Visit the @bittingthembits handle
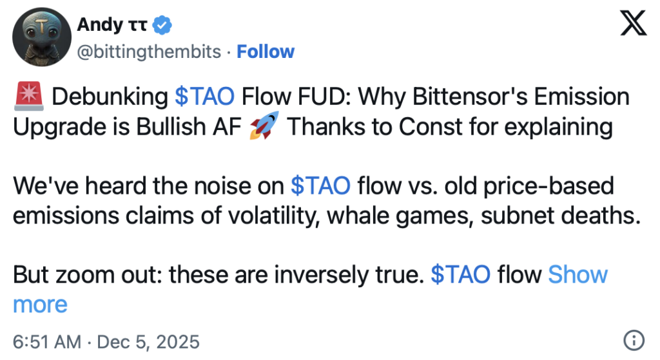The image size is (660, 360). (x=149, y=52)
